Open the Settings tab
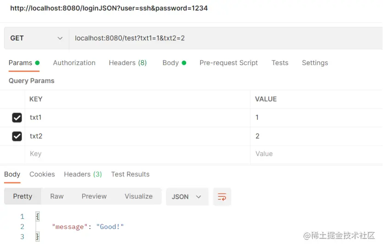Screen dimensions: 383x248 (315, 63)
